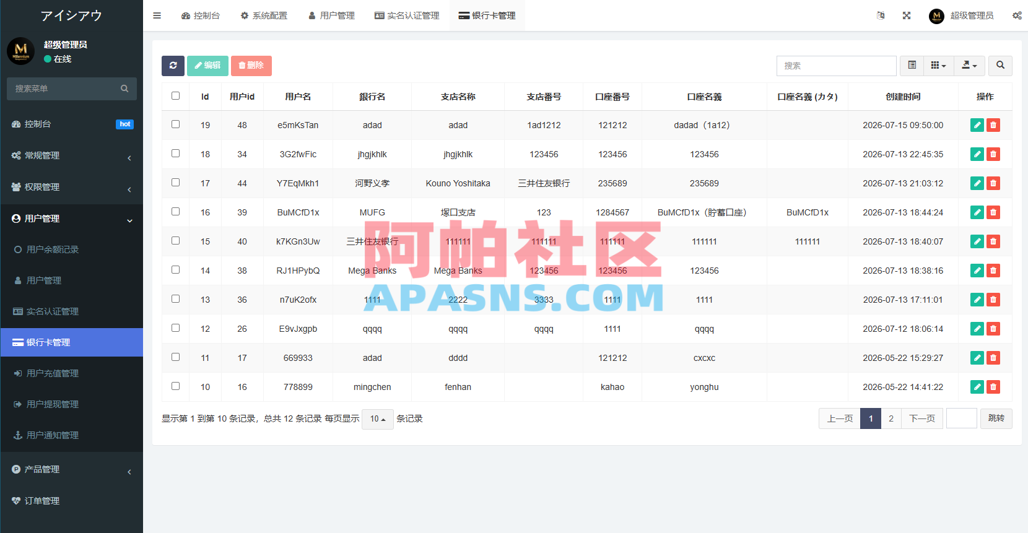Tick the checkbox for row Id 13
Viewport: 1028px width, 533px height.
point(176,299)
